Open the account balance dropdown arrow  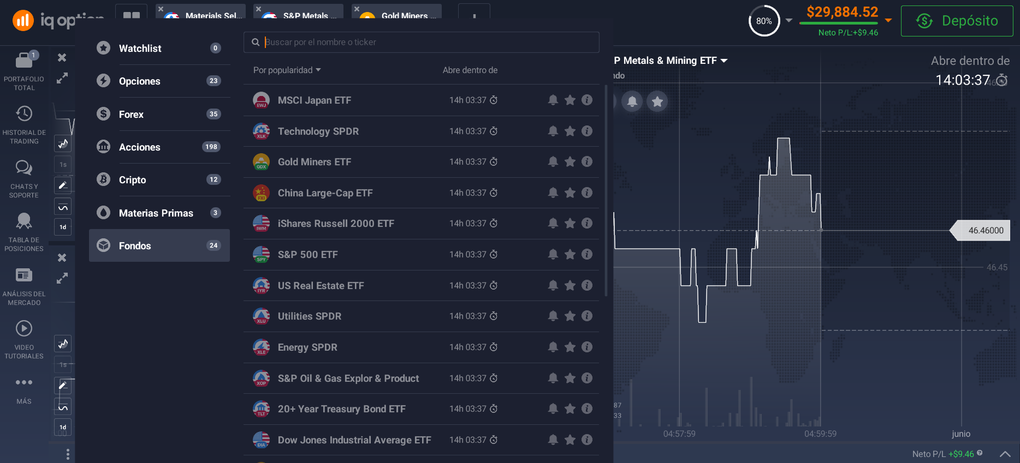coord(888,20)
